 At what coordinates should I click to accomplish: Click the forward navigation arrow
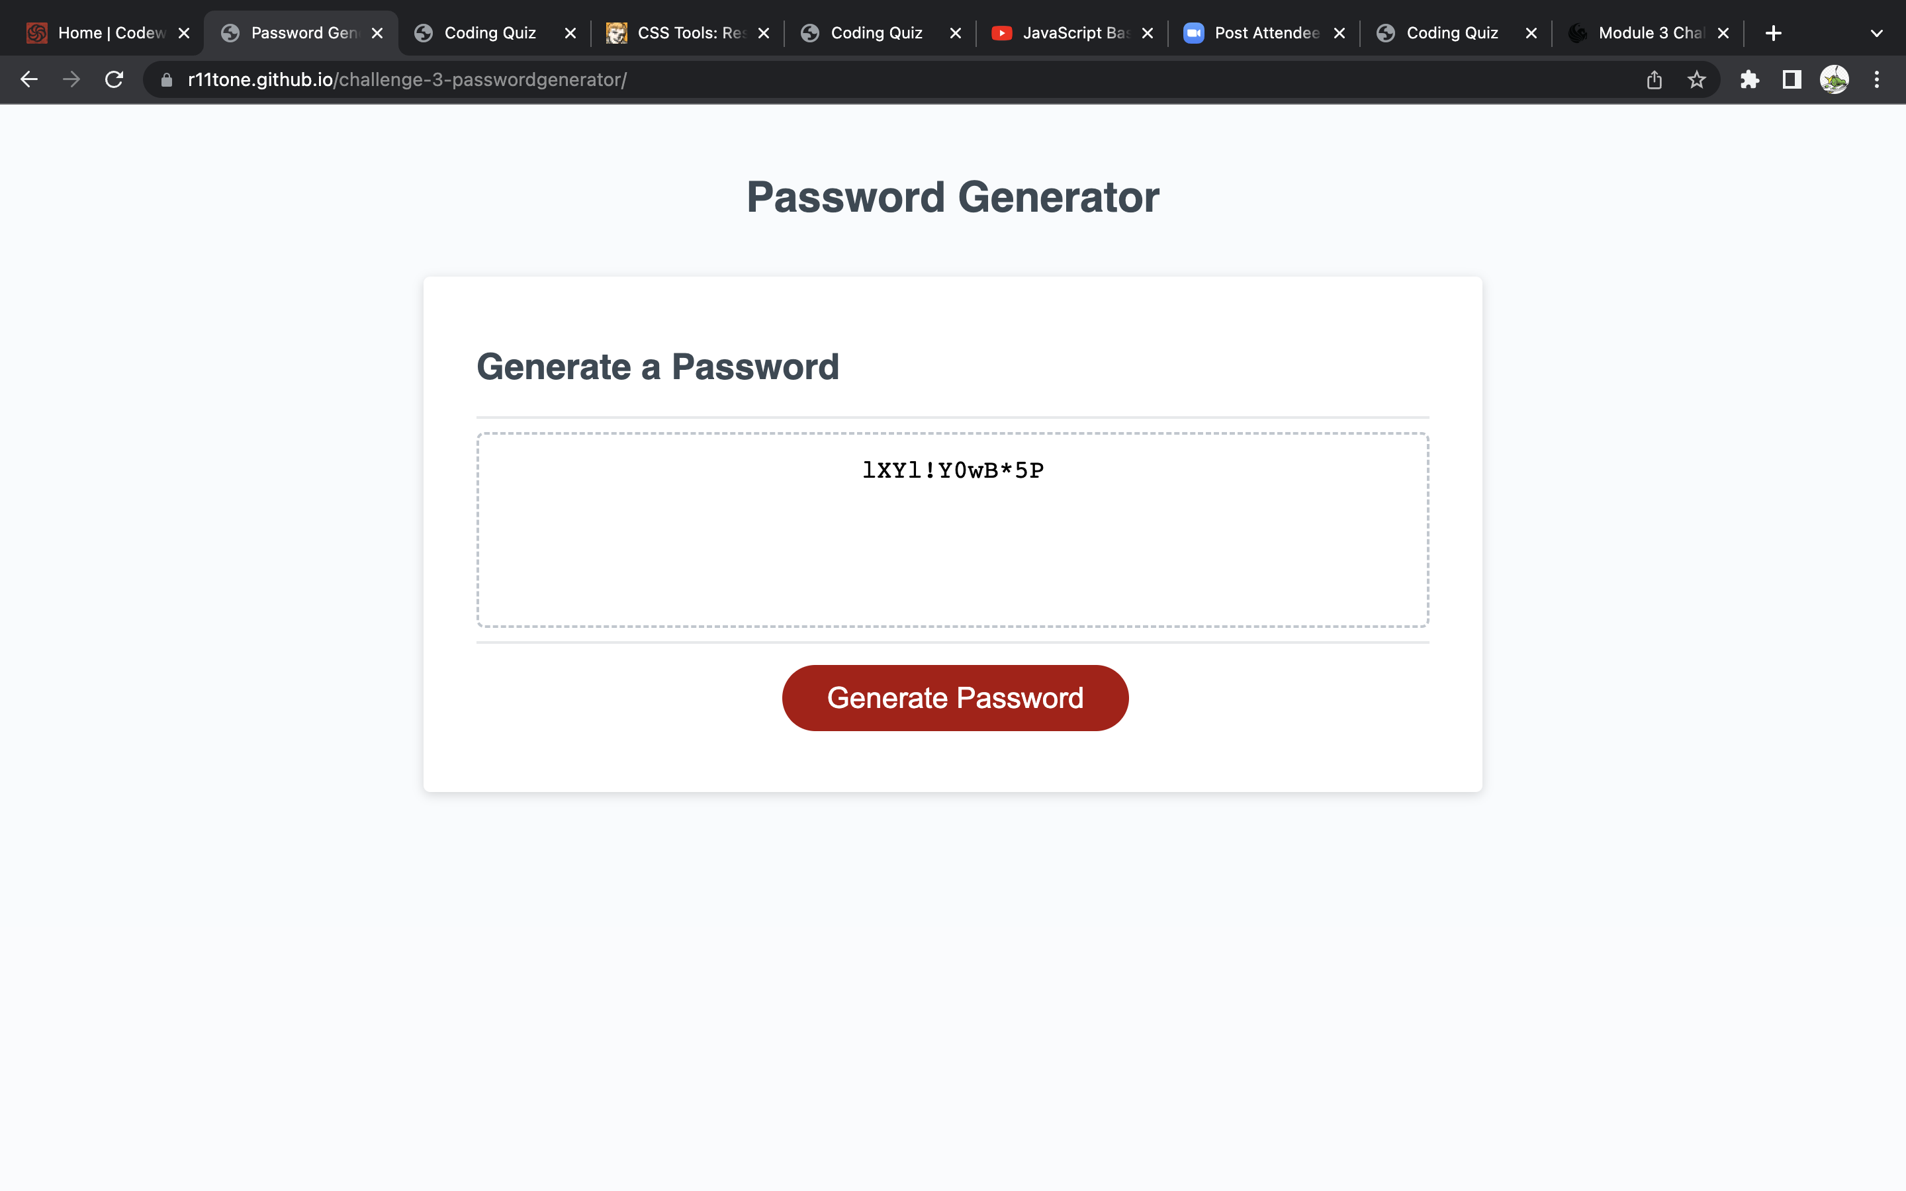[x=71, y=79]
